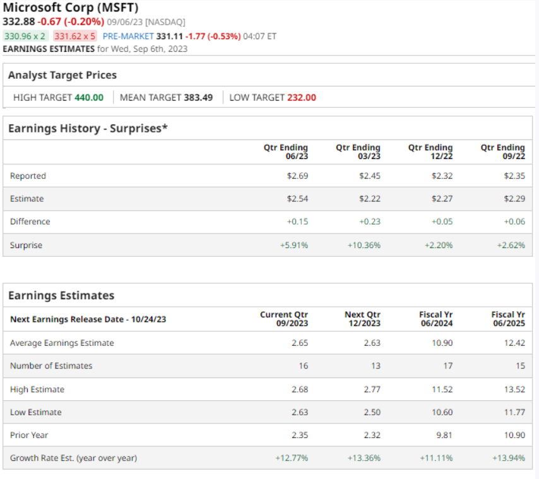Click the Number of Estimates label

(51, 366)
